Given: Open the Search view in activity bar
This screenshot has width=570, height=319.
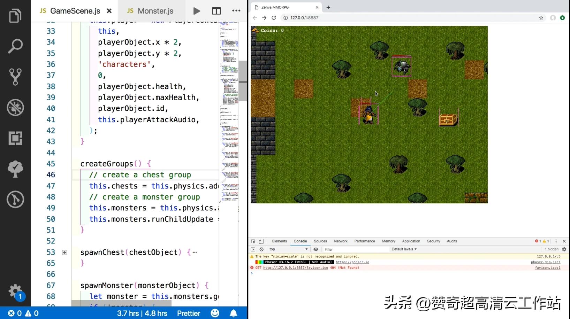Looking at the screenshot, I should point(15,46).
